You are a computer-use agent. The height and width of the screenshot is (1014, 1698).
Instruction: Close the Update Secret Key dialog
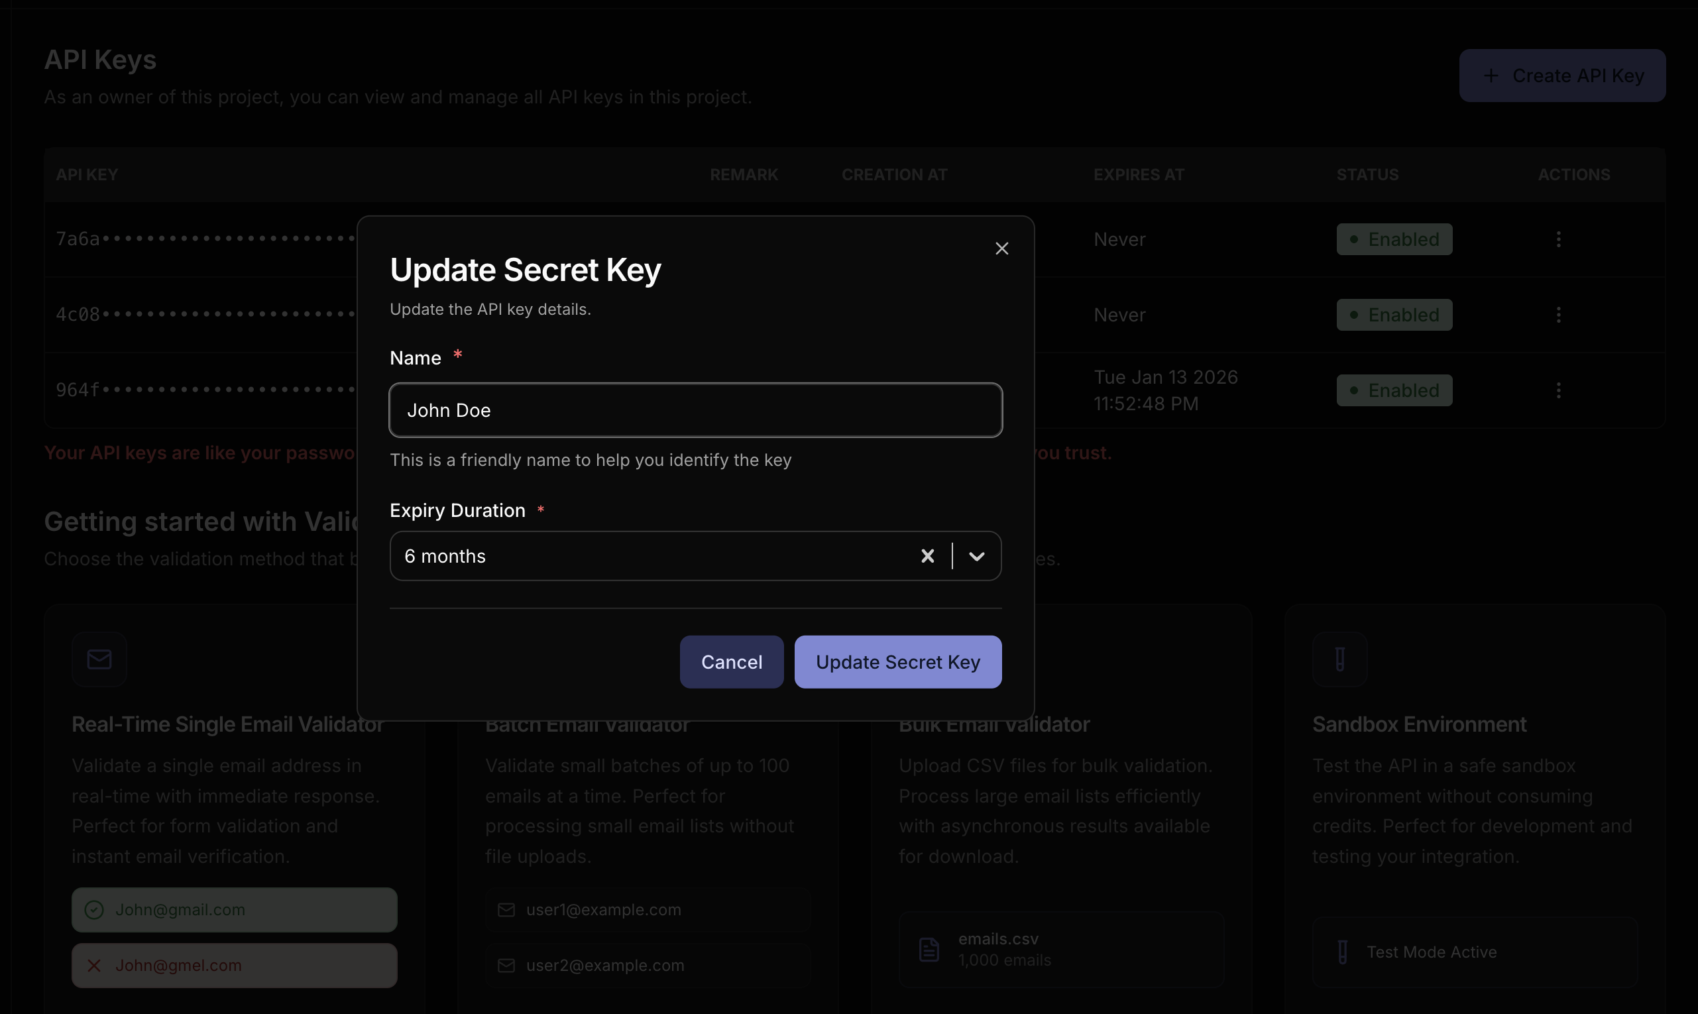click(1001, 249)
